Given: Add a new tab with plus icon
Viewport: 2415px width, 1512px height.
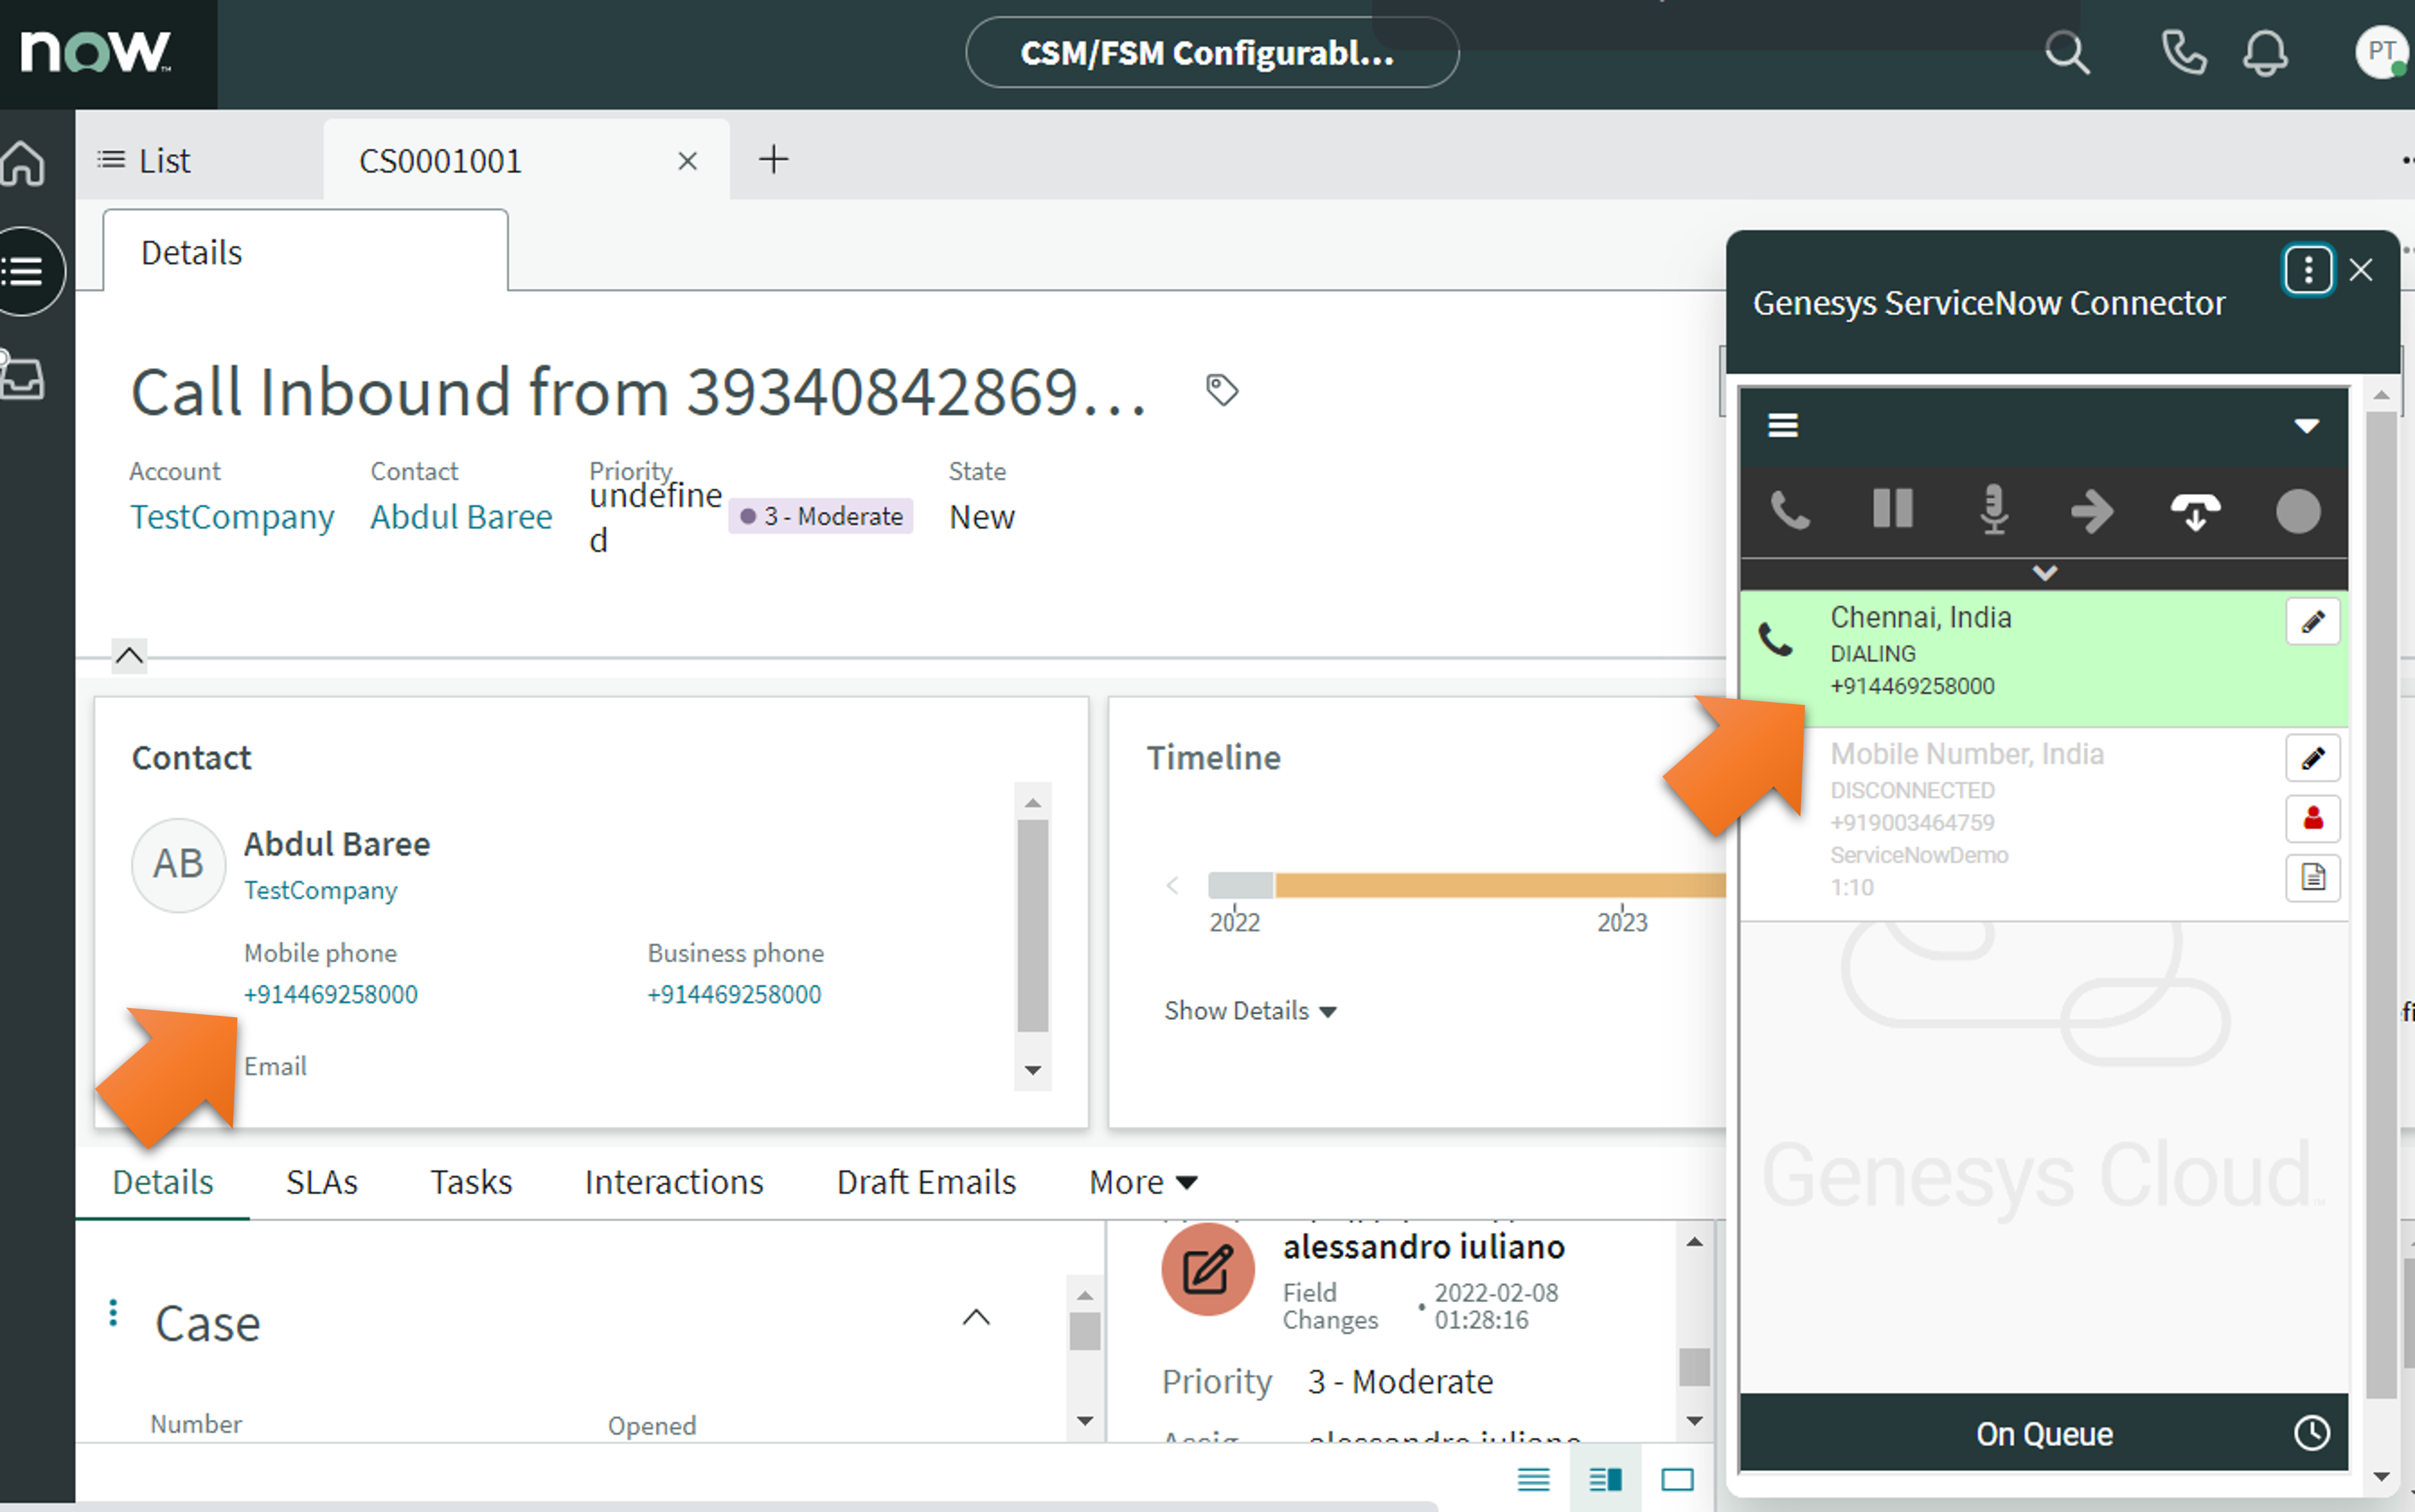Looking at the screenshot, I should click(x=773, y=159).
